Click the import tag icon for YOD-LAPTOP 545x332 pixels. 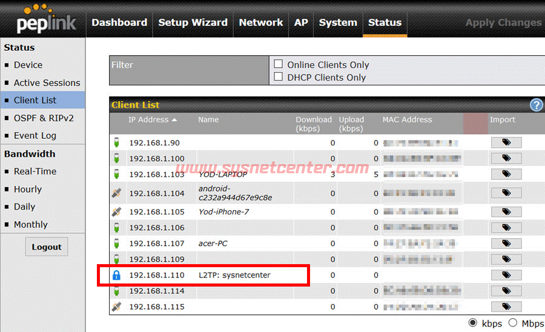(x=506, y=174)
